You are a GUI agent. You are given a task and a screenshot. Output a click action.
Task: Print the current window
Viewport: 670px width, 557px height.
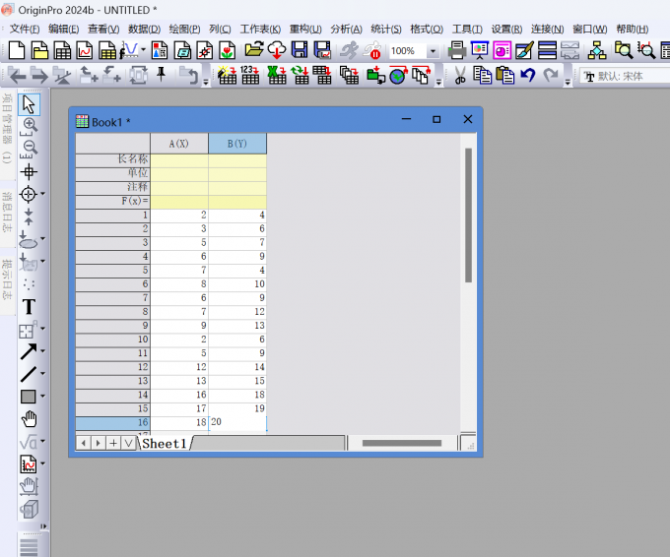tap(457, 50)
